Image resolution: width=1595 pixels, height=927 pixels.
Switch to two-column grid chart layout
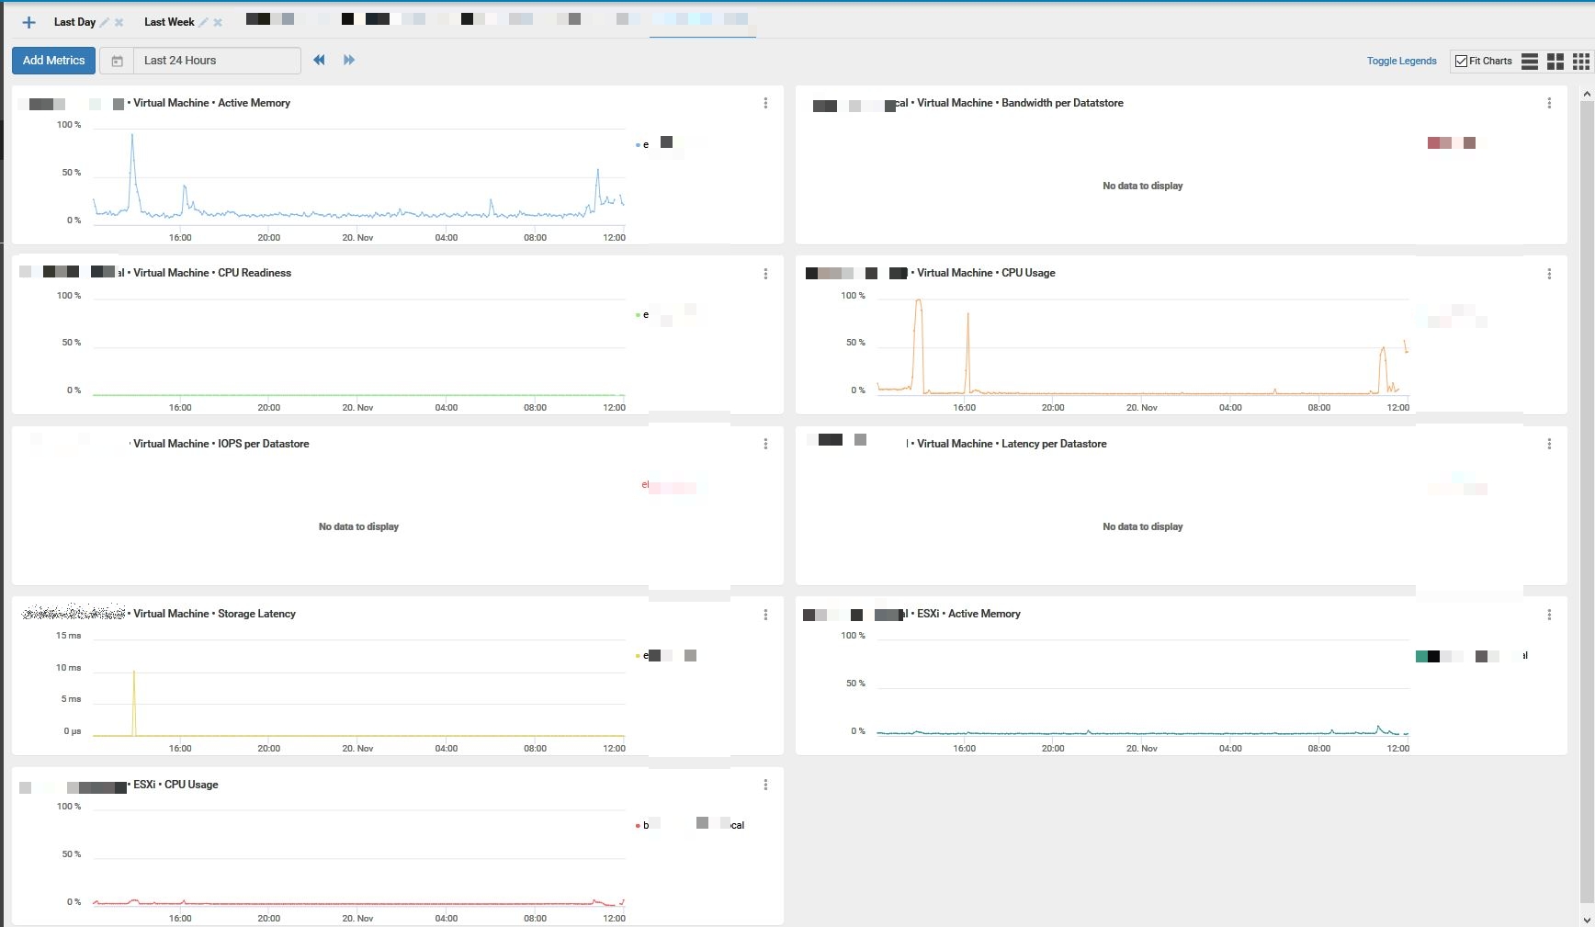click(1555, 62)
